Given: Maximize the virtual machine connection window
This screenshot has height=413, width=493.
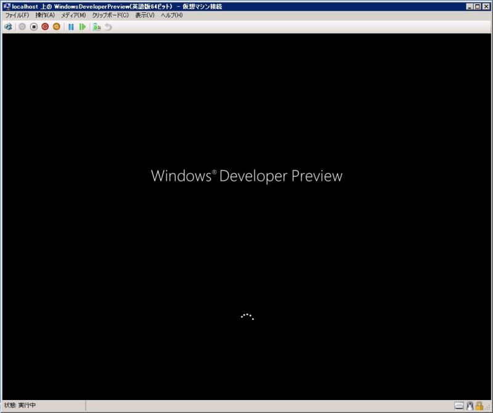Looking at the screenshot, I should coord(477,6).
